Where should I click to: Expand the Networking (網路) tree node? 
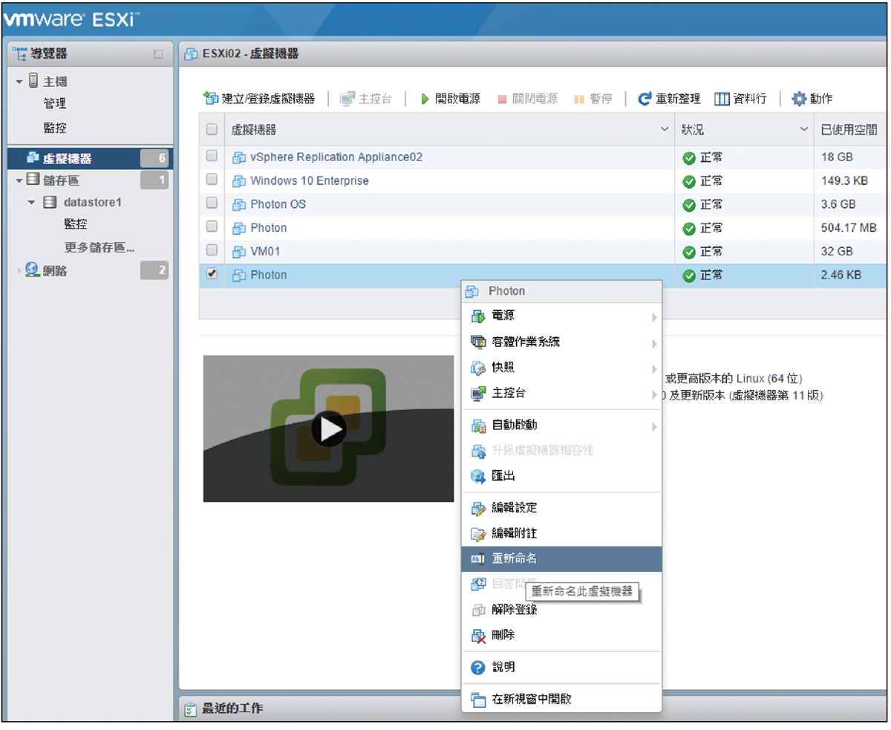pos(19,271)
